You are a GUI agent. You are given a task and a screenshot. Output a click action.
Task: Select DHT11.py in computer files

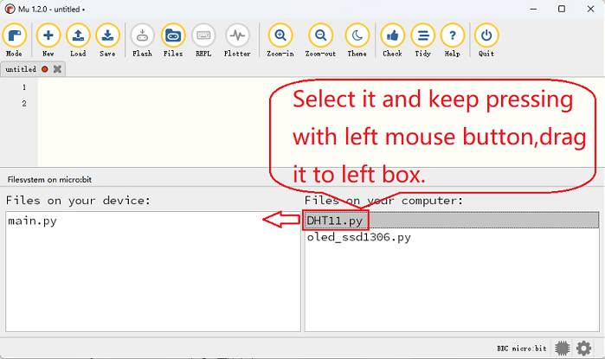point(452,221)
